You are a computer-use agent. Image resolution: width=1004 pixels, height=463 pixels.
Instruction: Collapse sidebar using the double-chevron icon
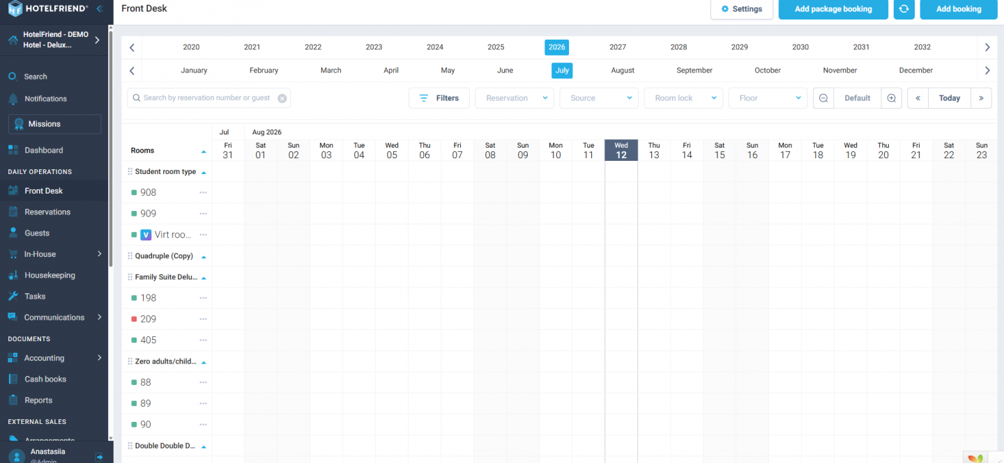point(100,8)
